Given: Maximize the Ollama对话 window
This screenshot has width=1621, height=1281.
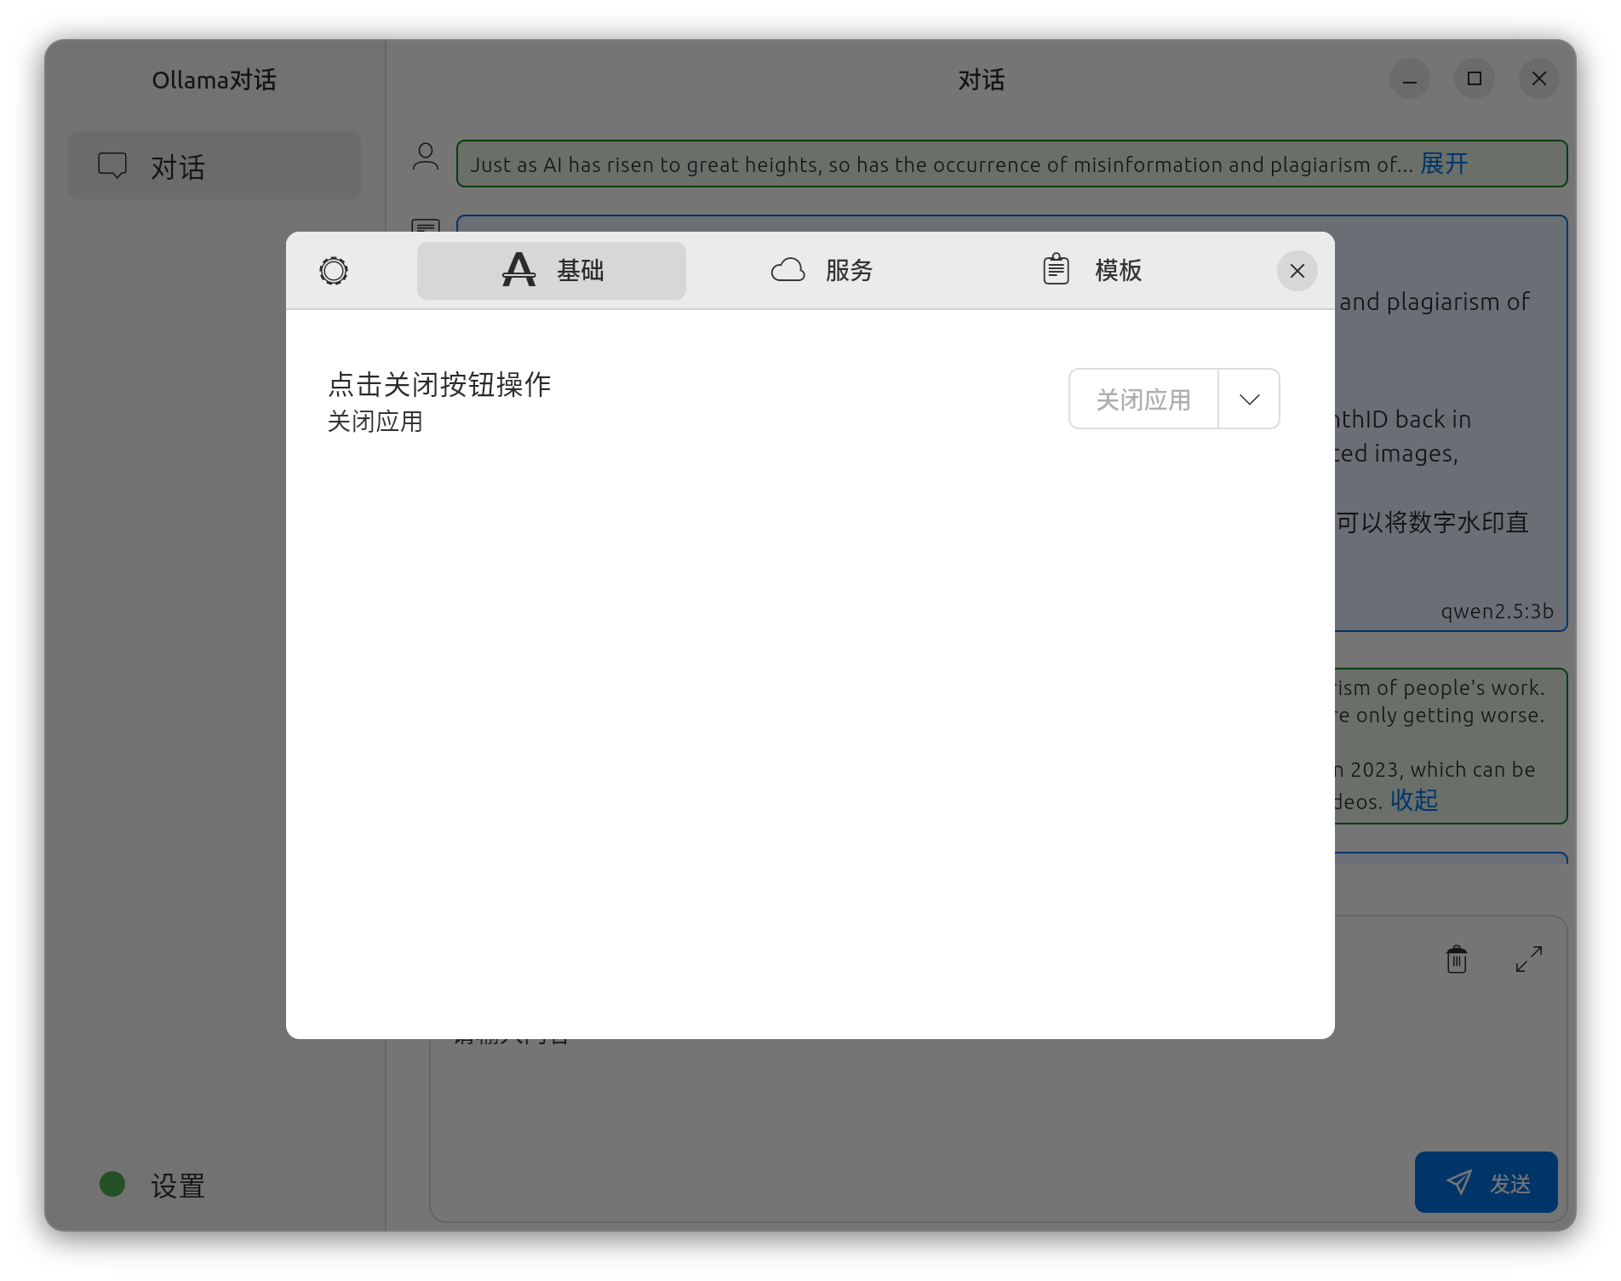Looking at the screenshot, I should tap(1475, 79).
